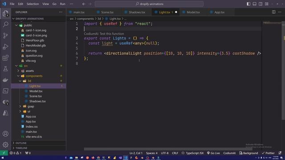
Task: Click the project search box dropify-animations
Action: click(149, 4)
